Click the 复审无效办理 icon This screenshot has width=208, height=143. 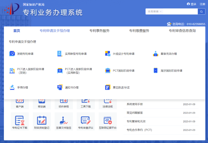point(155,54)
